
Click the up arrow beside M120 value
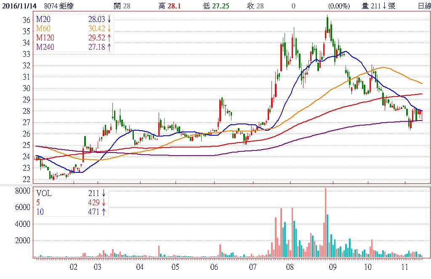pos(109,38)
